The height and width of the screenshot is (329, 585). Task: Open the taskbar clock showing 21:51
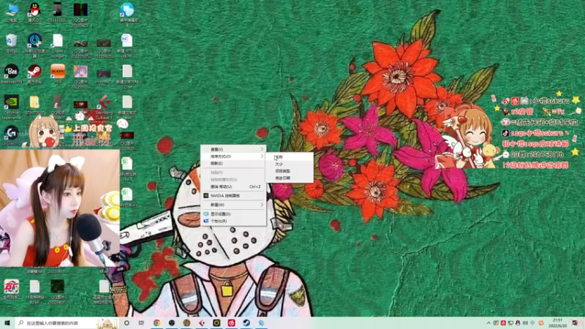tap(558, 323)
